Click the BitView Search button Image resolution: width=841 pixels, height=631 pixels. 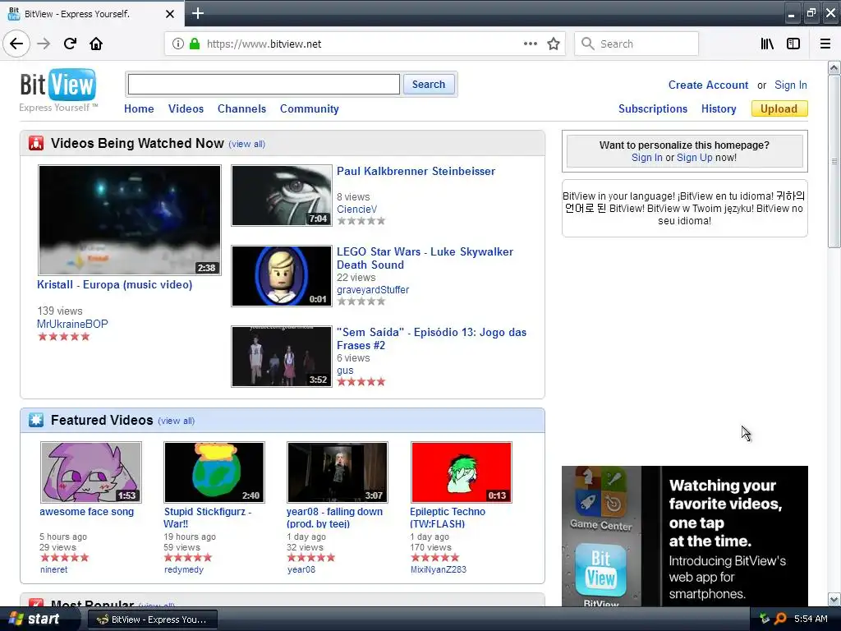pos(429,85)
